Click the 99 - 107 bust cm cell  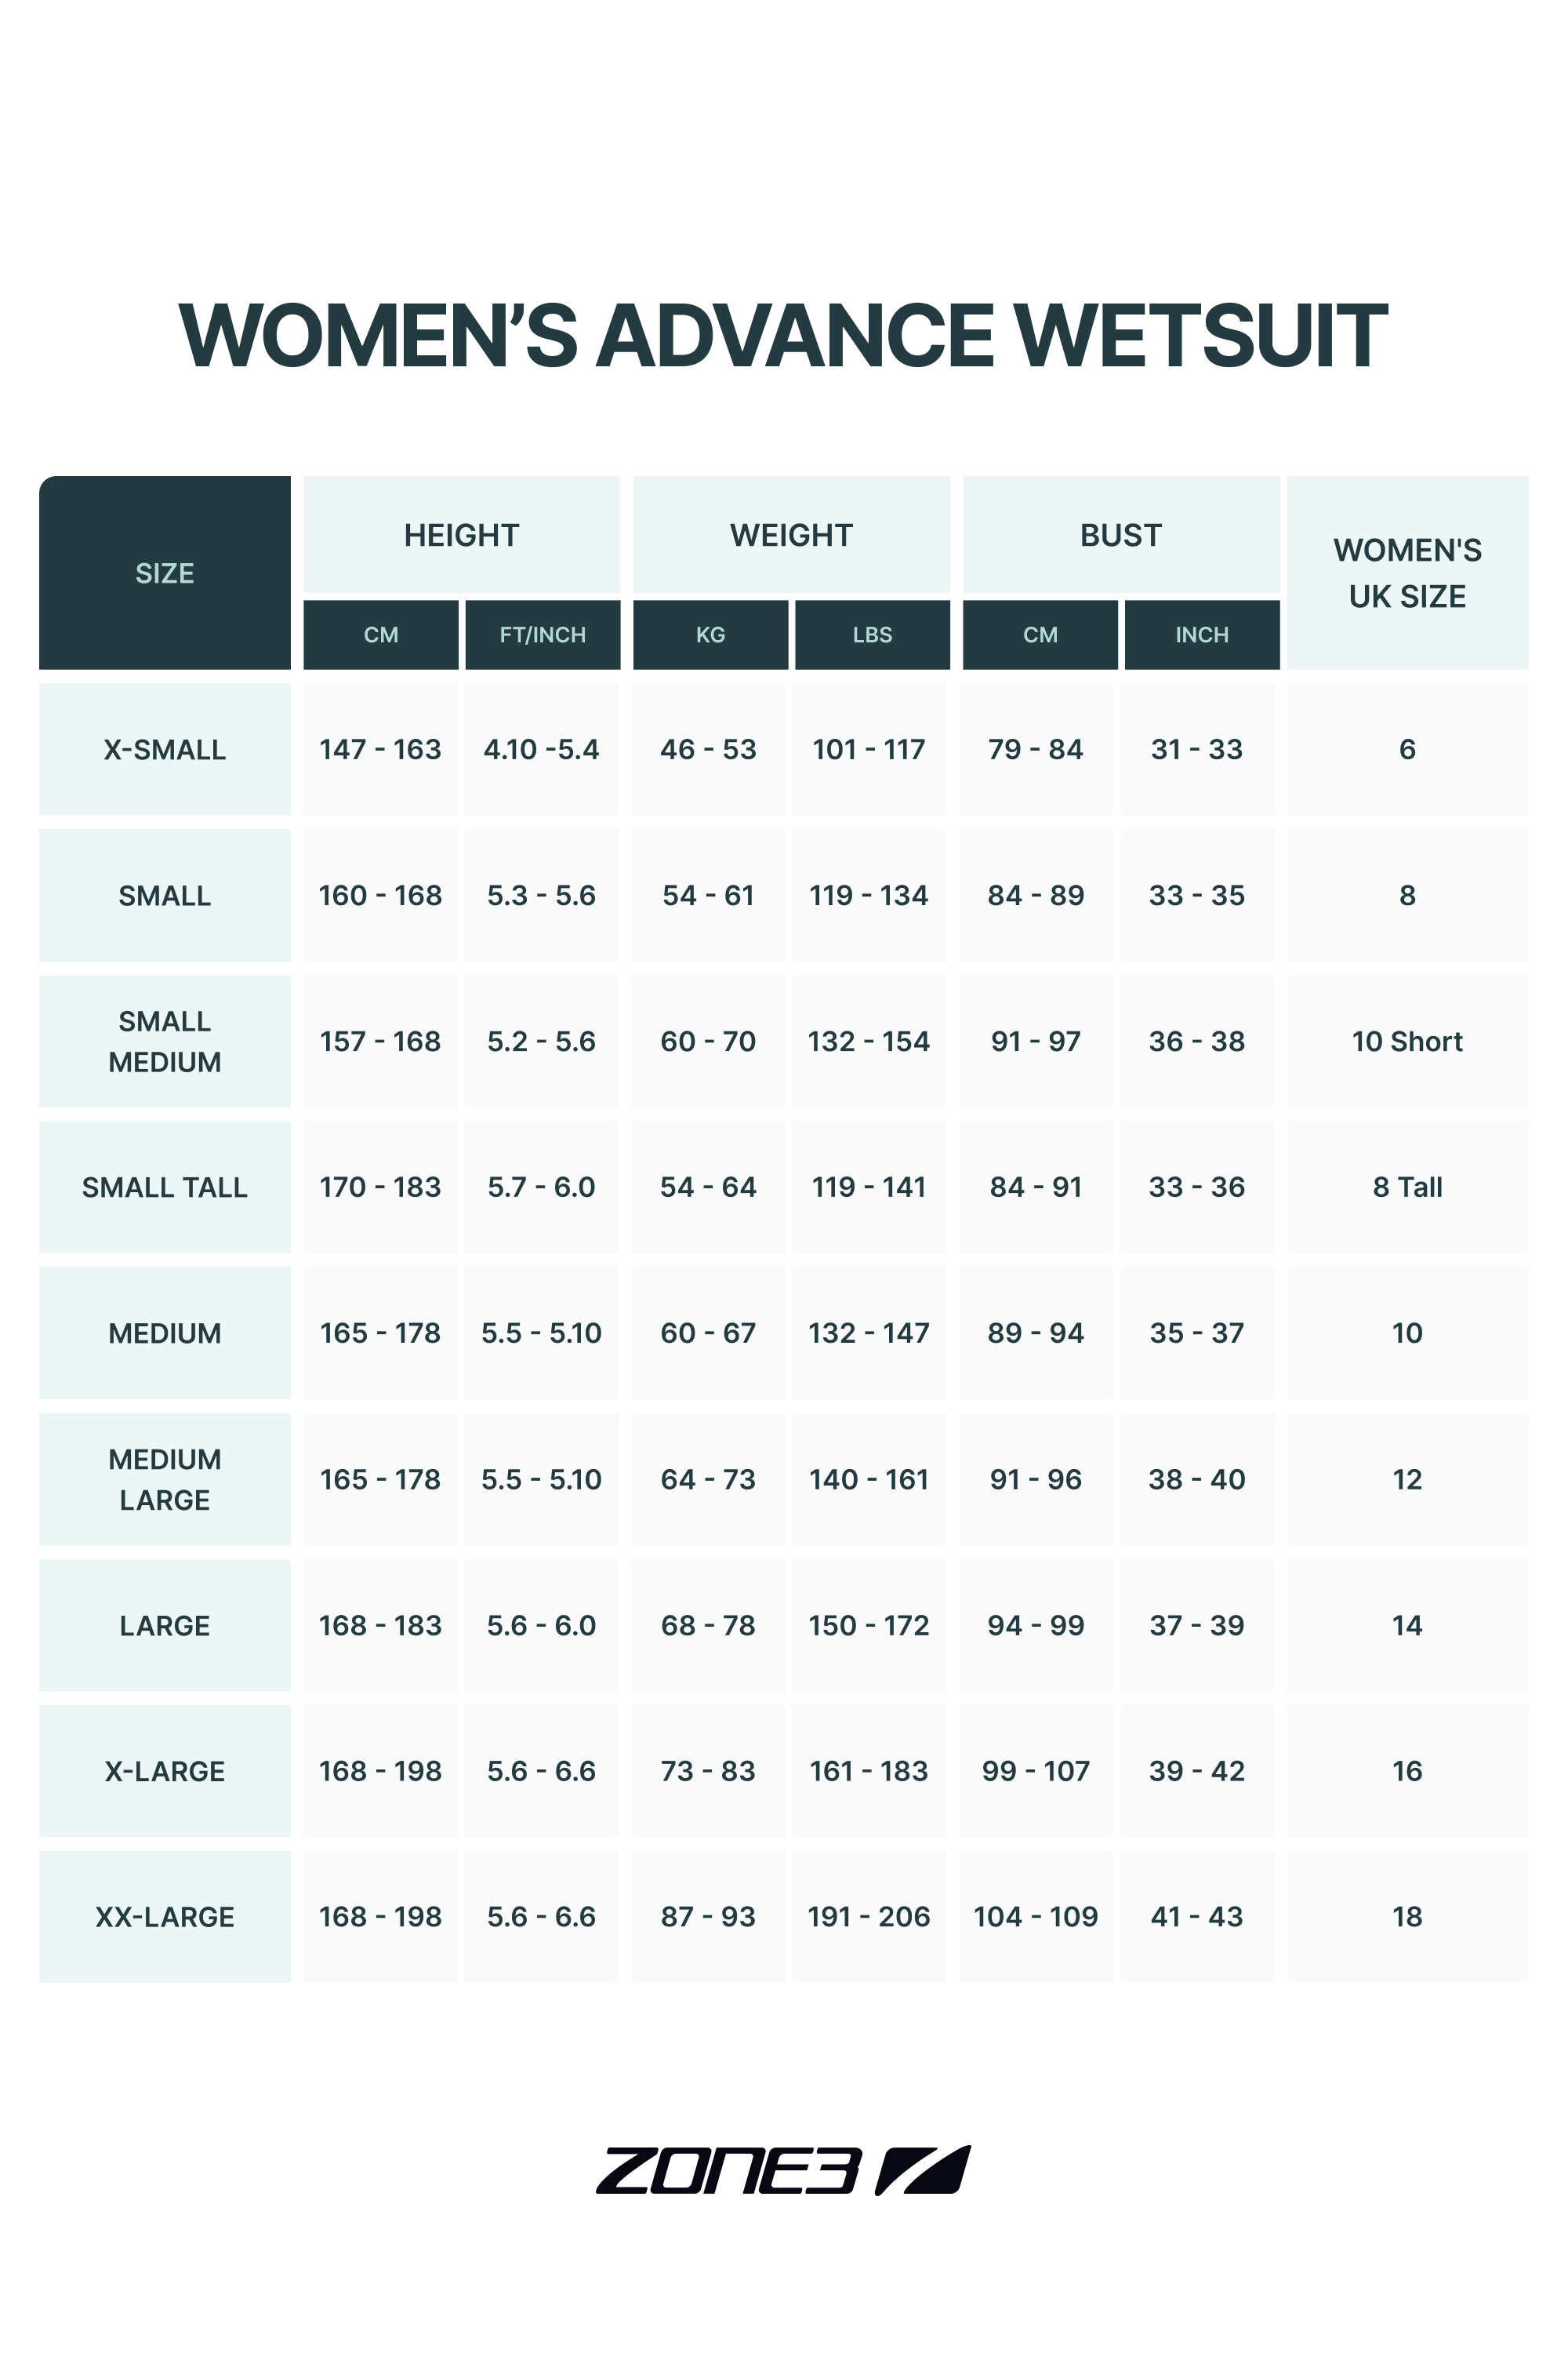1036,1771
